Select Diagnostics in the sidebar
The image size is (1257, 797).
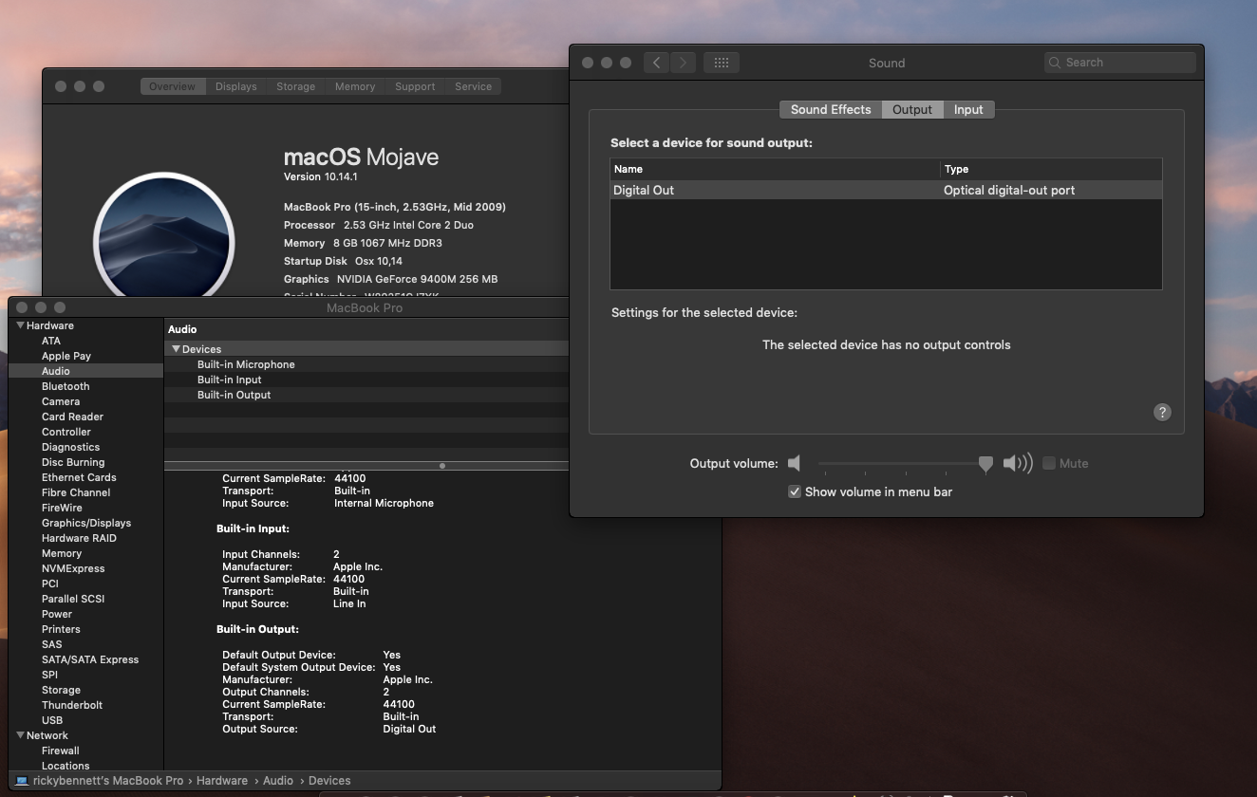click(70, 447)
